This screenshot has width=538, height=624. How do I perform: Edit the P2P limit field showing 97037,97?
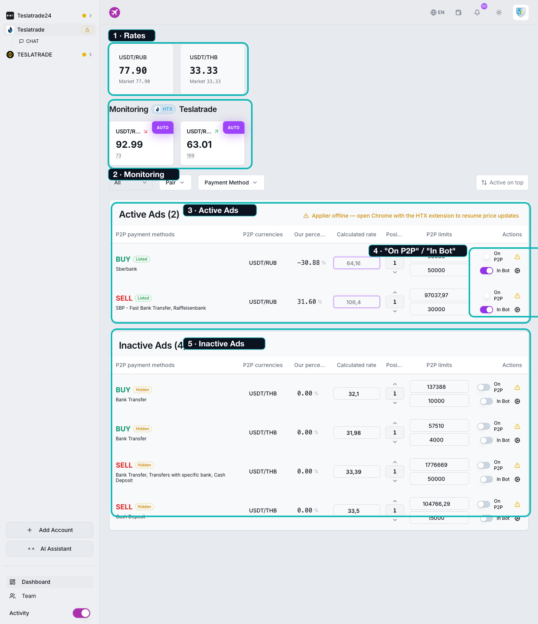click(439, 295)
